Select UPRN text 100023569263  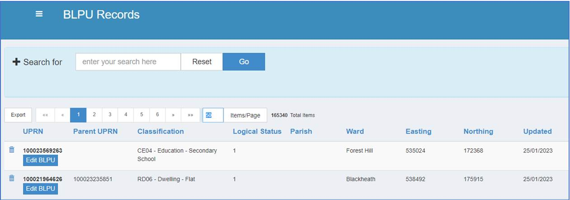(x=42, y=150)
